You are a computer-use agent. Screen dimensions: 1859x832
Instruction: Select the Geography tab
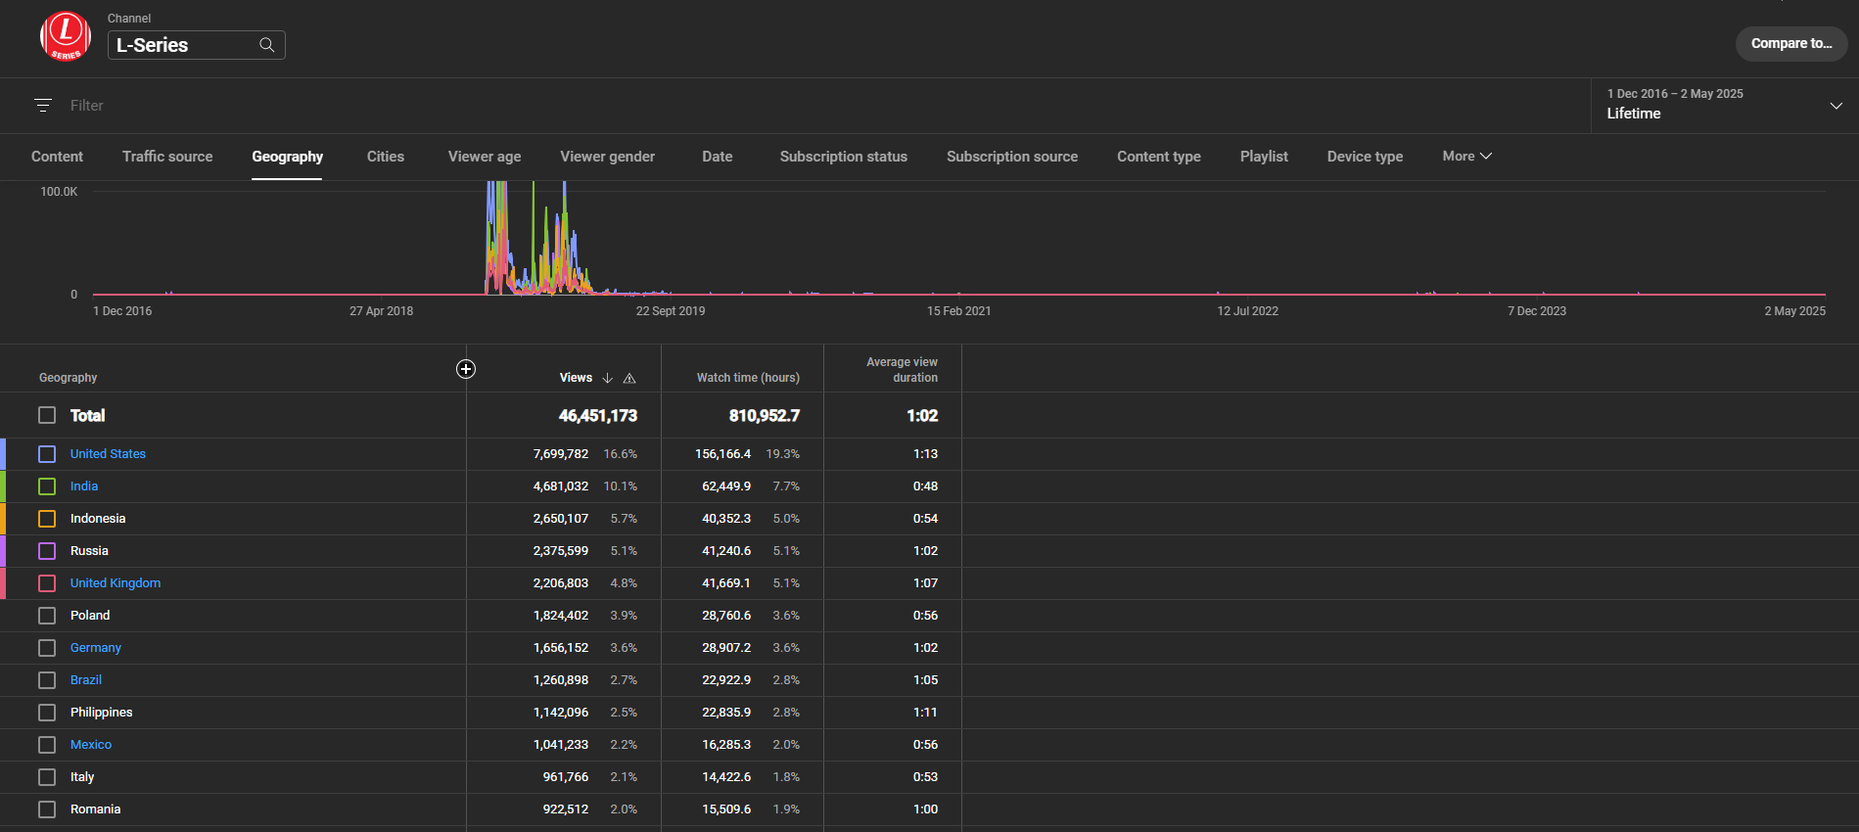(x=287, y=157)
